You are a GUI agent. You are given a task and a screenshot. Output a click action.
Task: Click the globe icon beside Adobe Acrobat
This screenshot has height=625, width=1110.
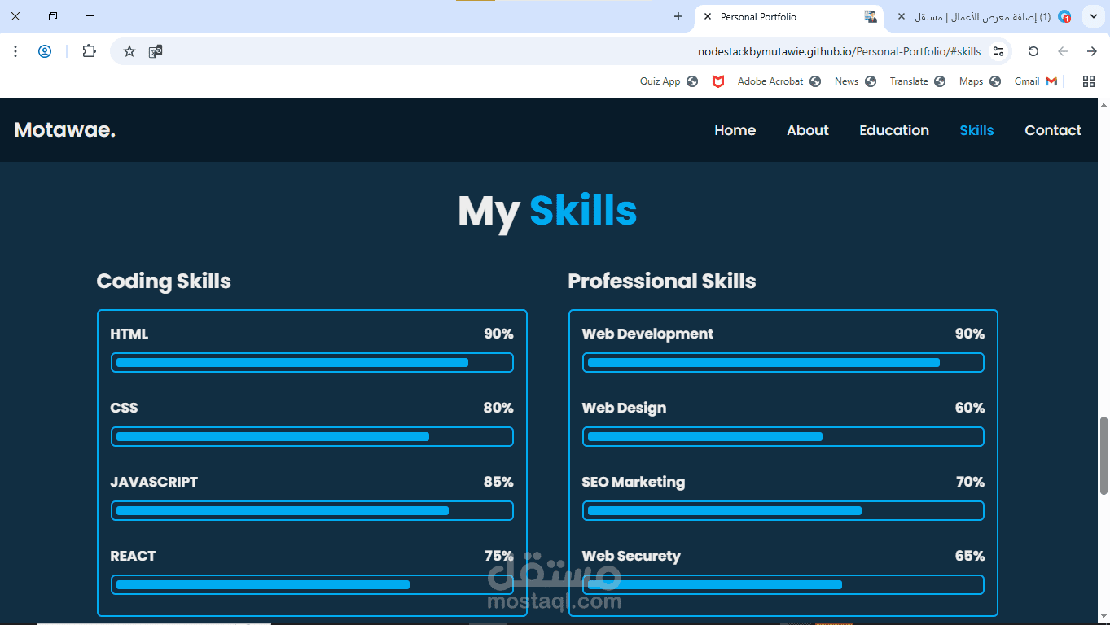tap(815, 81)
